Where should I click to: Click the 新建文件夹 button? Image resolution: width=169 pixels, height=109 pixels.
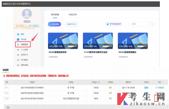tap(72, 24)
